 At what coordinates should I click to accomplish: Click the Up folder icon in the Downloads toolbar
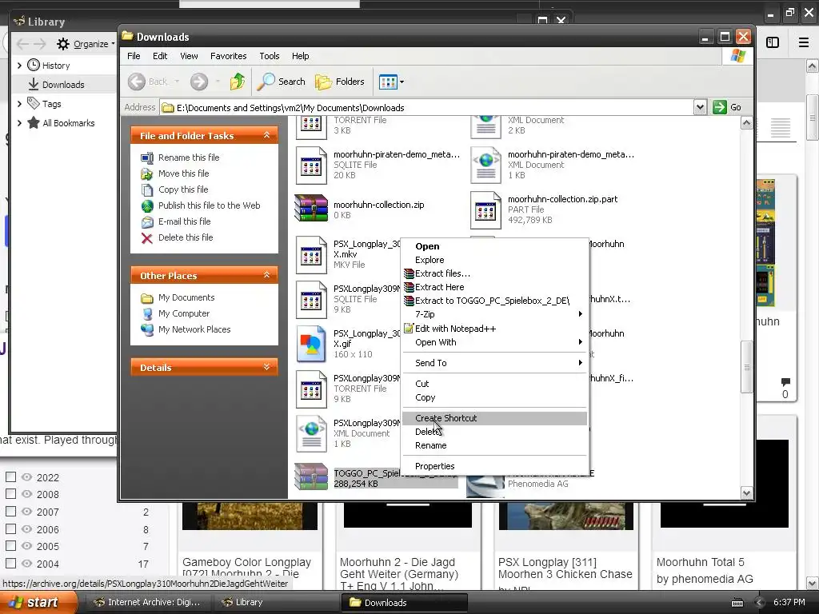238,82
